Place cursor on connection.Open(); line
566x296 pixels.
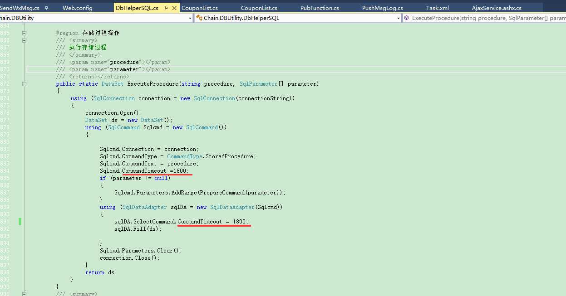pyautogui.click(x=113, y=113)
